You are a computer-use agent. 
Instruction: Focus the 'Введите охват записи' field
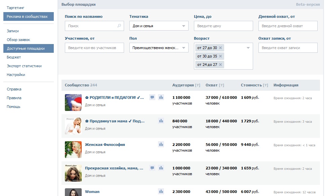click(288, 48)
